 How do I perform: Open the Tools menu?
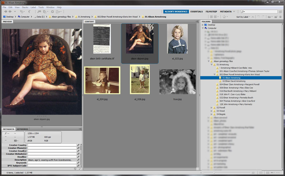41,7
